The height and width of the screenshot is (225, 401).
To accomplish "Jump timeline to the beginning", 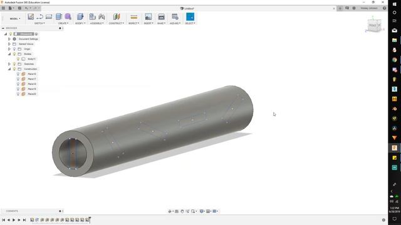I will click(3, 220).
